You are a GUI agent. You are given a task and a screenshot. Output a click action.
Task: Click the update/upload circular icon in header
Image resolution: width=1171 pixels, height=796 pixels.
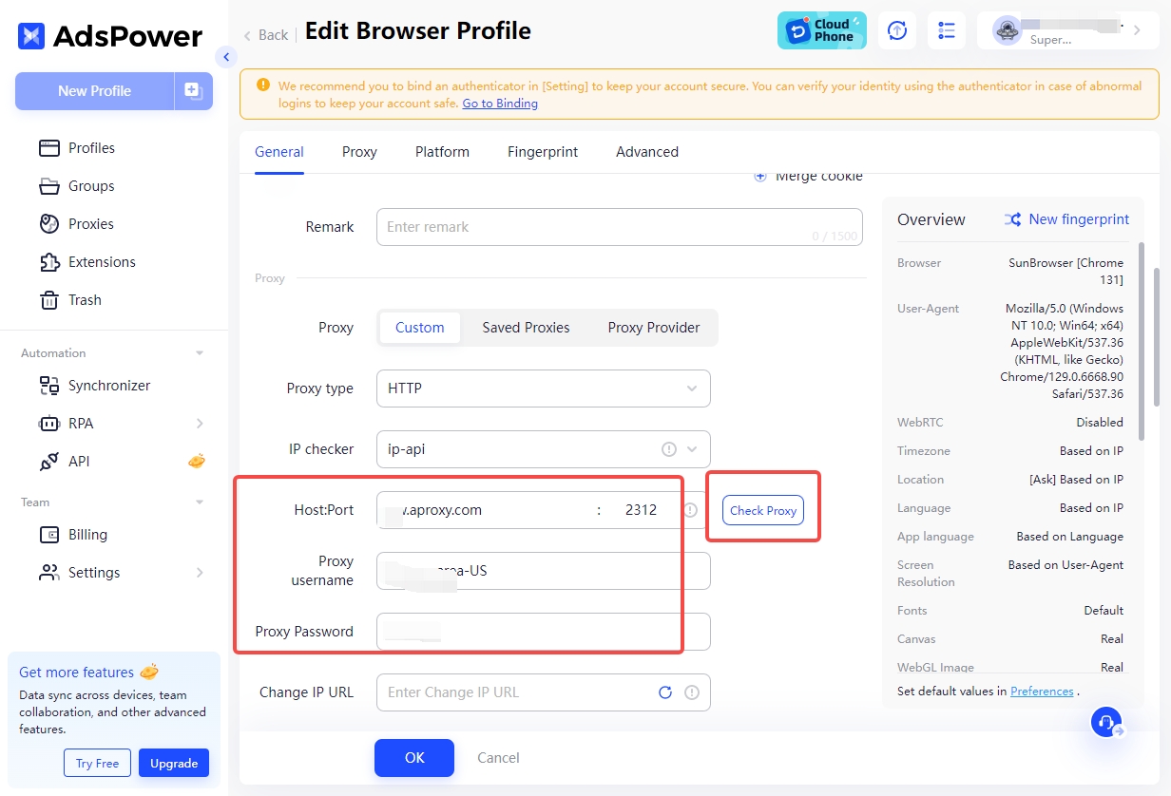(x=897, y=30)
